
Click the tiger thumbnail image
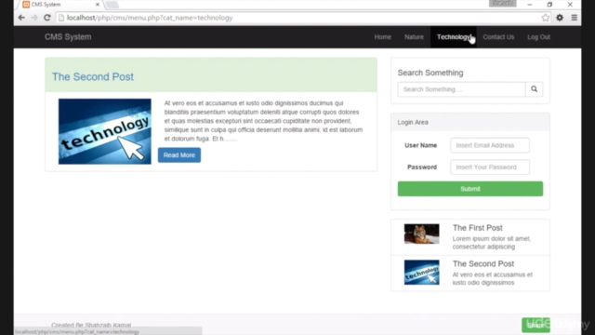tap(421, 234)
